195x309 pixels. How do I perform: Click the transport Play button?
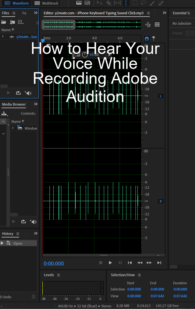[110, 263]
